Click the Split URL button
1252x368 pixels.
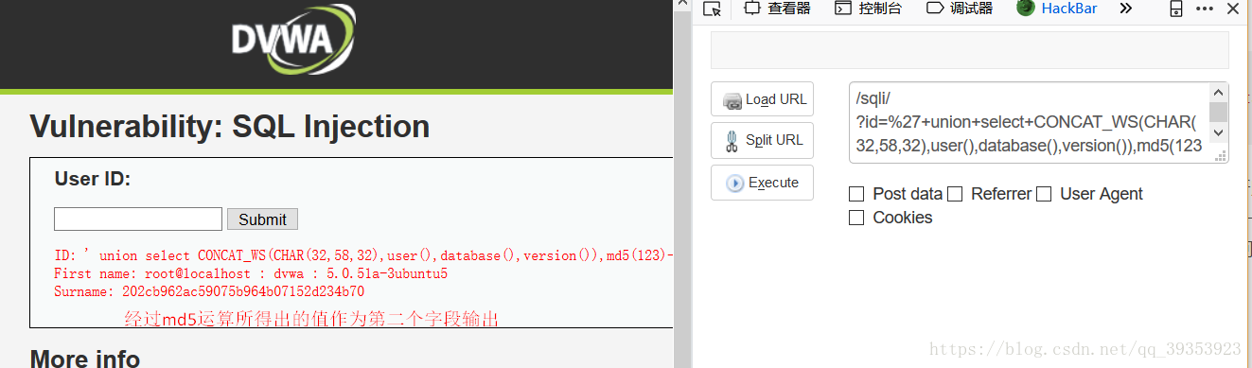pyautogui.click(x=762, y=140)
